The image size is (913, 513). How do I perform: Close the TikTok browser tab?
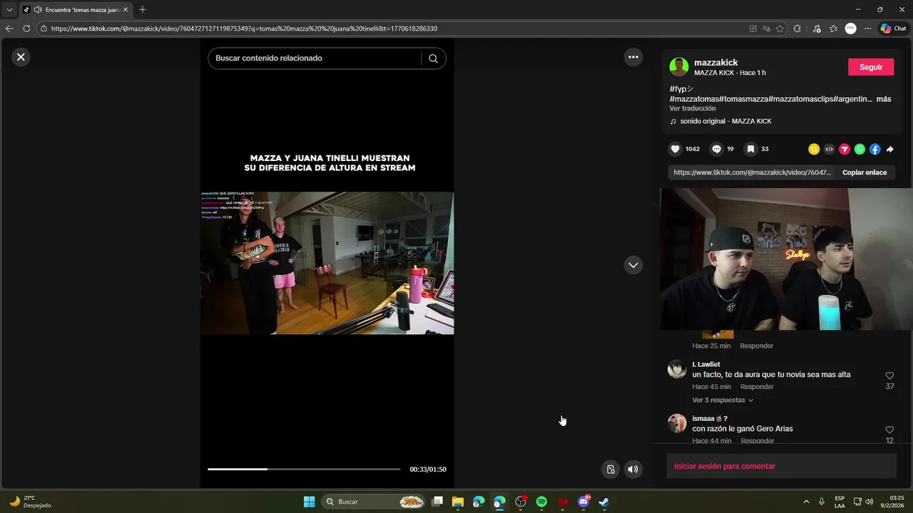click(x=126, y=10)
